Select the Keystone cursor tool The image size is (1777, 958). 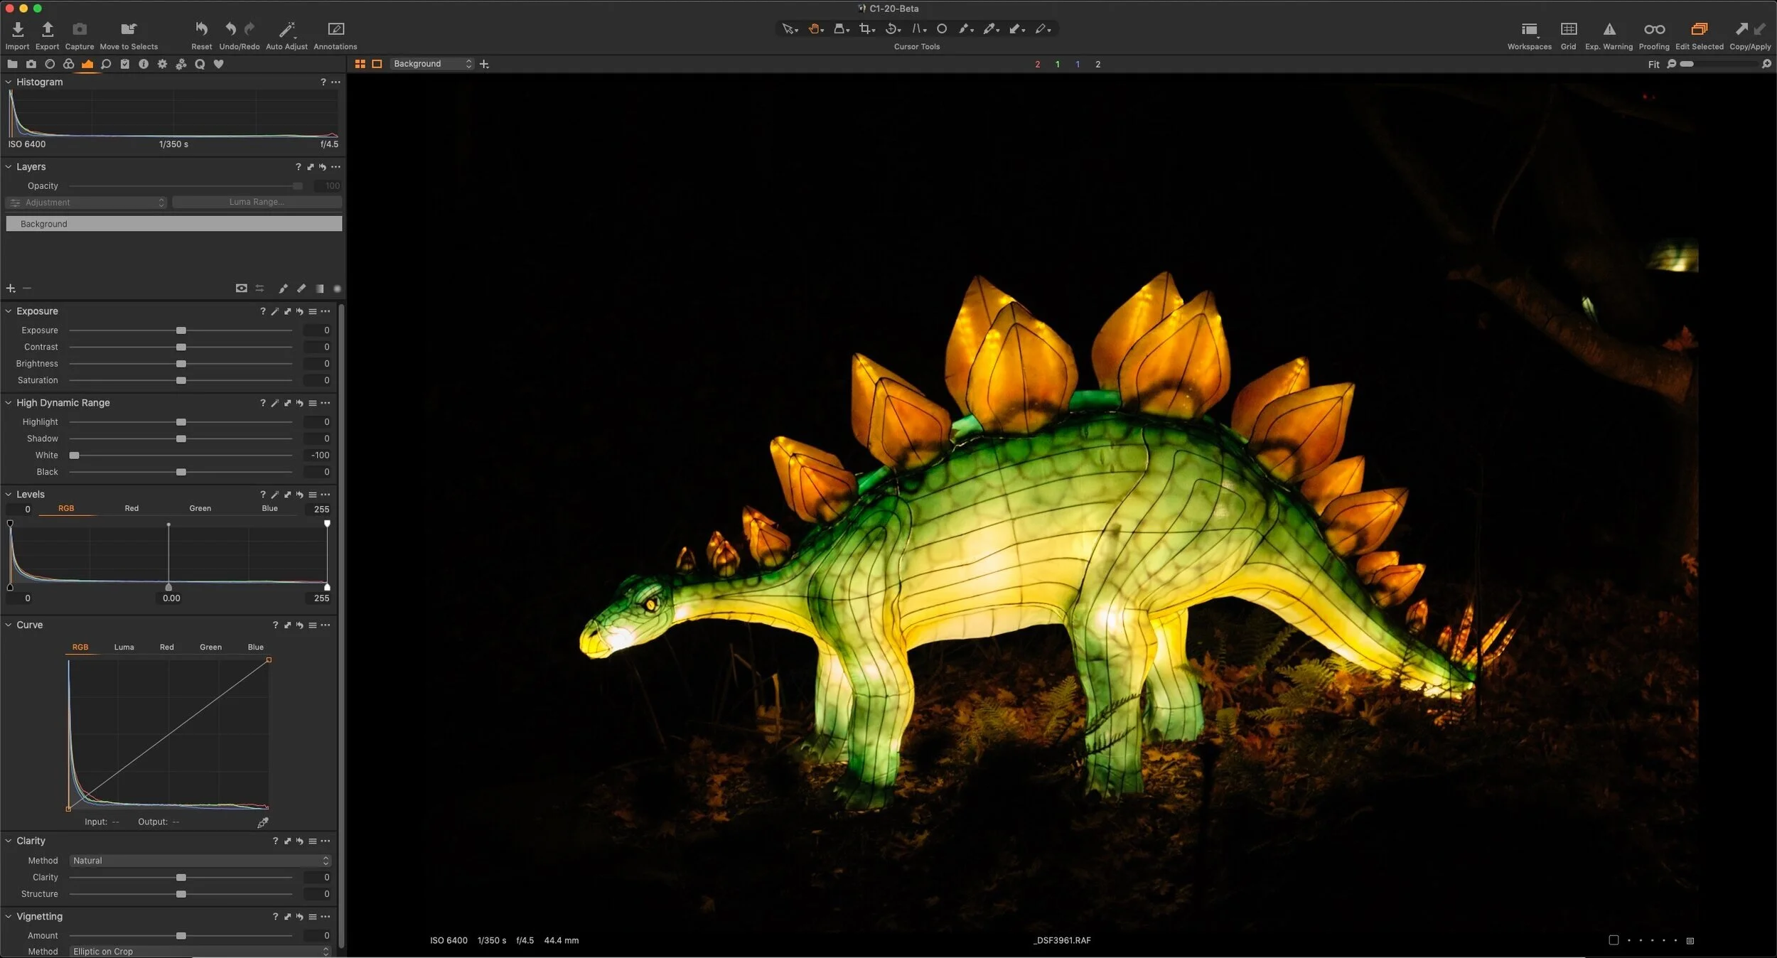(917, 29)
